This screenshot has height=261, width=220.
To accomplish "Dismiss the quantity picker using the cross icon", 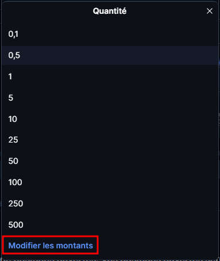I will [x=210, y=11].
